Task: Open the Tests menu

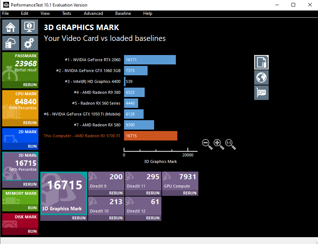Action: [x=66, y=13]
